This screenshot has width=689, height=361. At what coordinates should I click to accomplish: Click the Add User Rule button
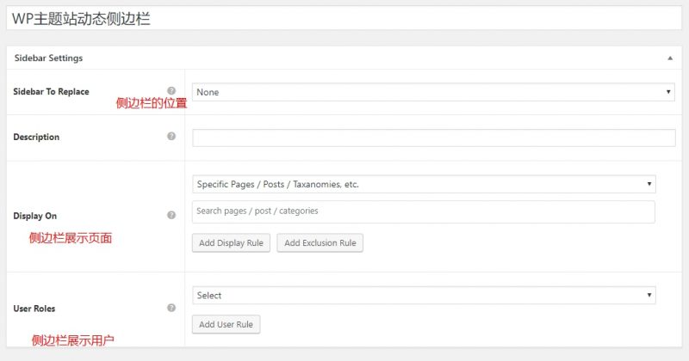pyautogui.click(x=226, y=324)
